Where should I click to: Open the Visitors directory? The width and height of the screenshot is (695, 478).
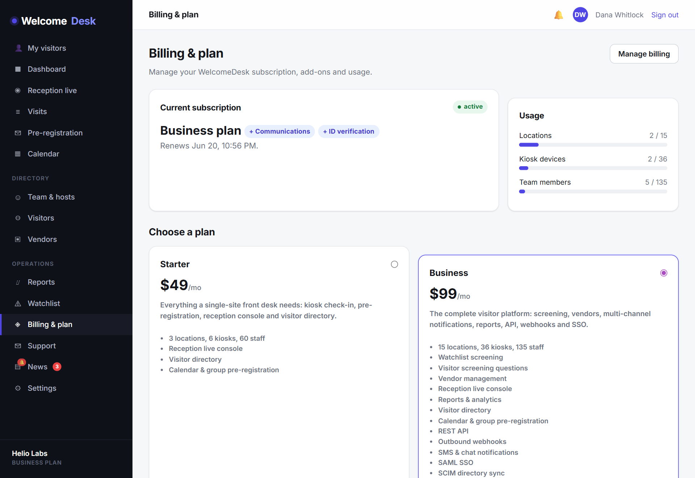tap(66, 218)
